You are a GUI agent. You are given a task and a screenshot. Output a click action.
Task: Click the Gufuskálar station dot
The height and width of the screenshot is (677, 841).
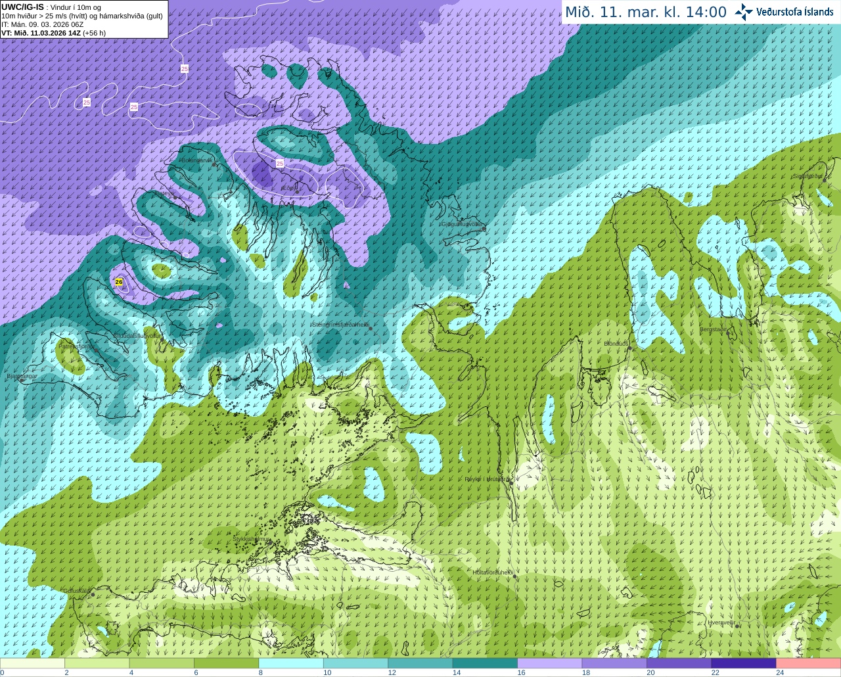[x=93, y=595]
